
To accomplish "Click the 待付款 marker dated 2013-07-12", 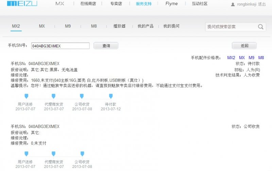I will pos(111,96).
